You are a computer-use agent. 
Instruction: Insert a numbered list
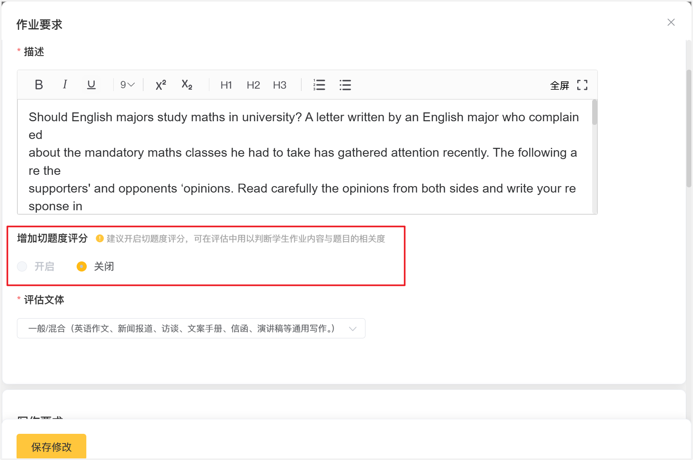click(319, 85)
